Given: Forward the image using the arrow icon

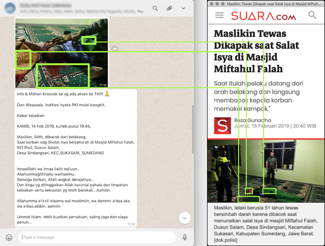Looking at the screenshot, I should tap(114, 49).
